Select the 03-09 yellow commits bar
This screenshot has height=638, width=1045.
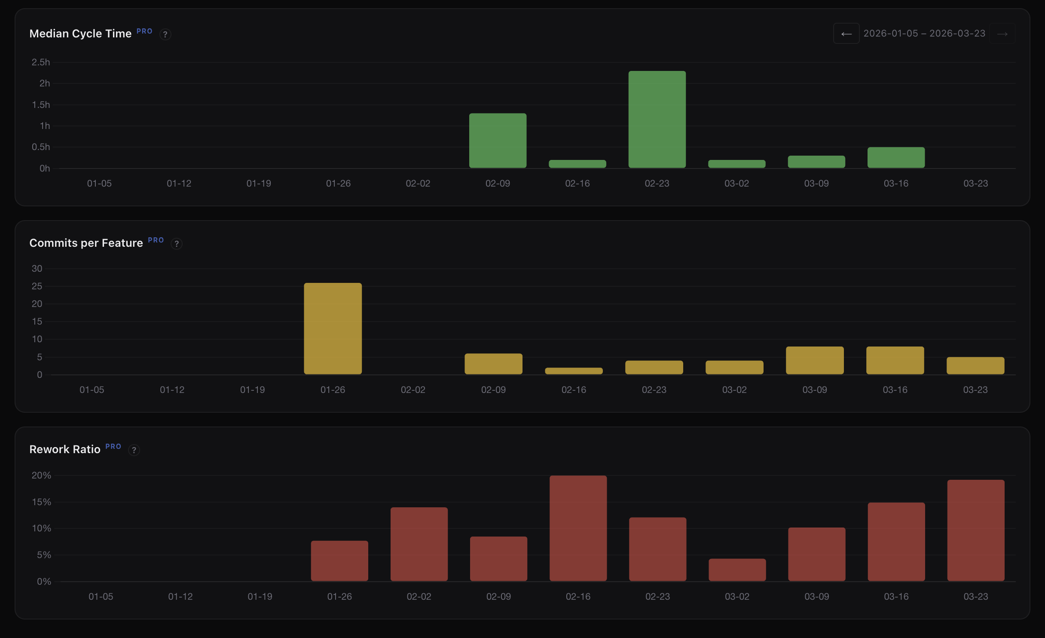pyautogui.click(x=815, y=360)
